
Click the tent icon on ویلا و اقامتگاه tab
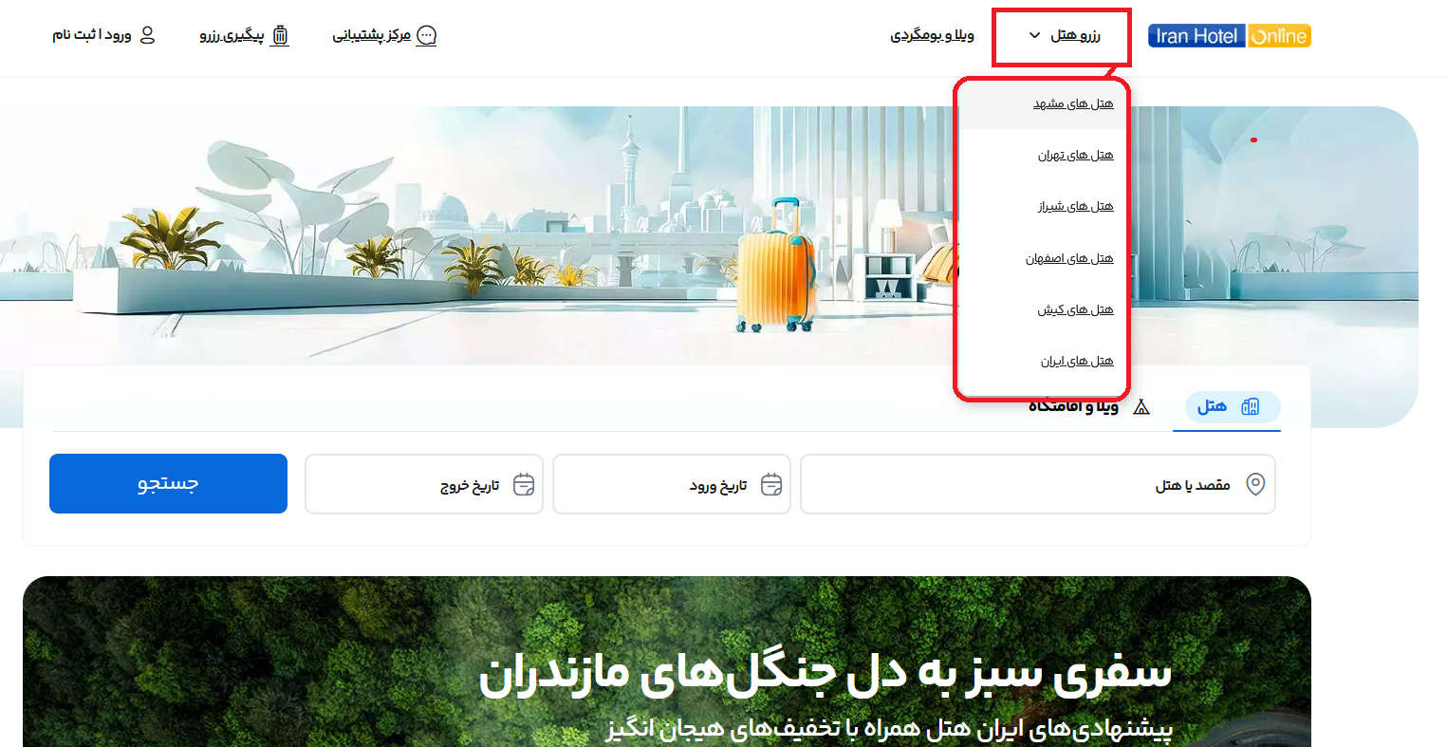point(1143,406)
